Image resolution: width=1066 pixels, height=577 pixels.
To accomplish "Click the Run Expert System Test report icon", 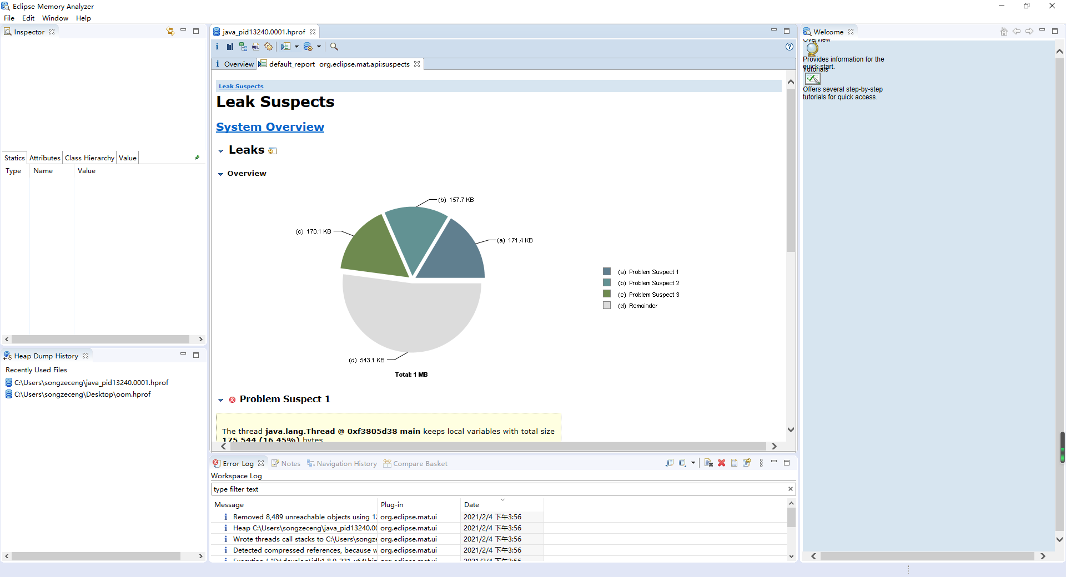I will tap(286, 47).
